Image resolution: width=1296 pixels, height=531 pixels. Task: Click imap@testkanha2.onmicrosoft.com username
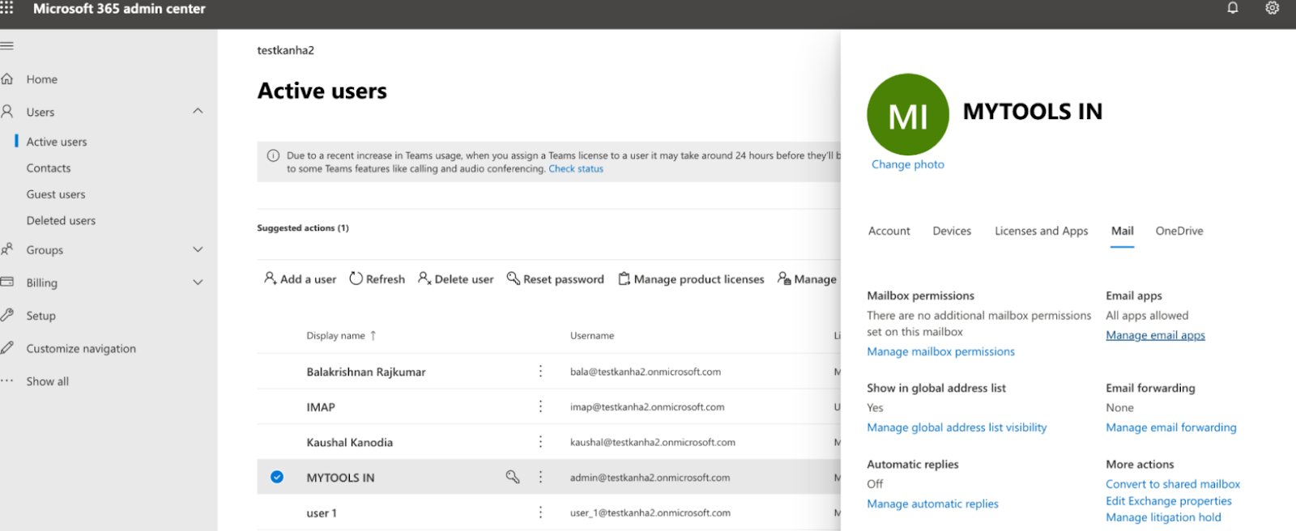pyautogui.click(x=646, y=407)
